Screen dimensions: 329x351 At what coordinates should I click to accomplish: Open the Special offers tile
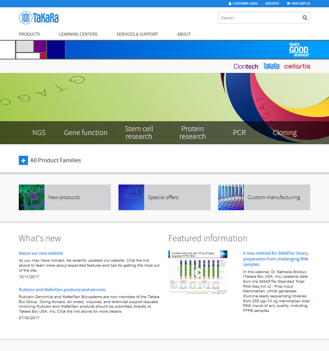[164, 197]
